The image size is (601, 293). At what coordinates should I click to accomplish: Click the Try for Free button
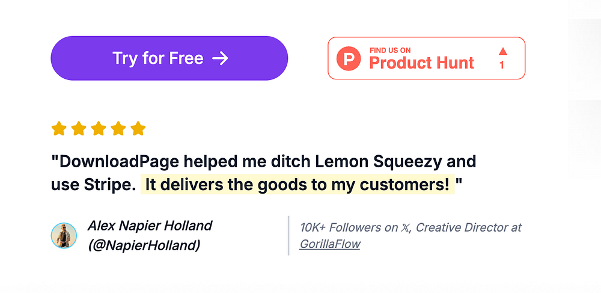click(169, 58)
